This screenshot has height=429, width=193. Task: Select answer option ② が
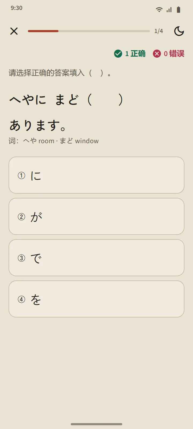pyautogui.click(x=96, y=216)
